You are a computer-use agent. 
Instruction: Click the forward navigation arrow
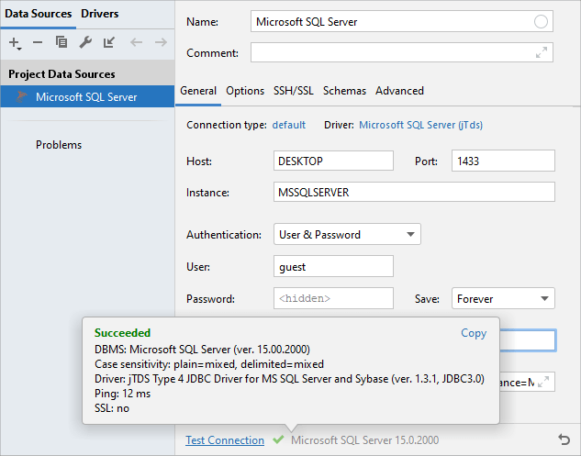pyautogui.click(x=161, y=42)
